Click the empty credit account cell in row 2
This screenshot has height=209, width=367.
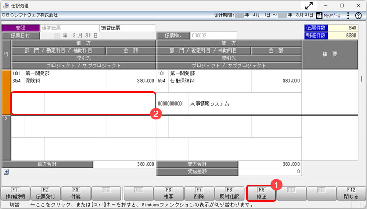click(x=209, y=127)
